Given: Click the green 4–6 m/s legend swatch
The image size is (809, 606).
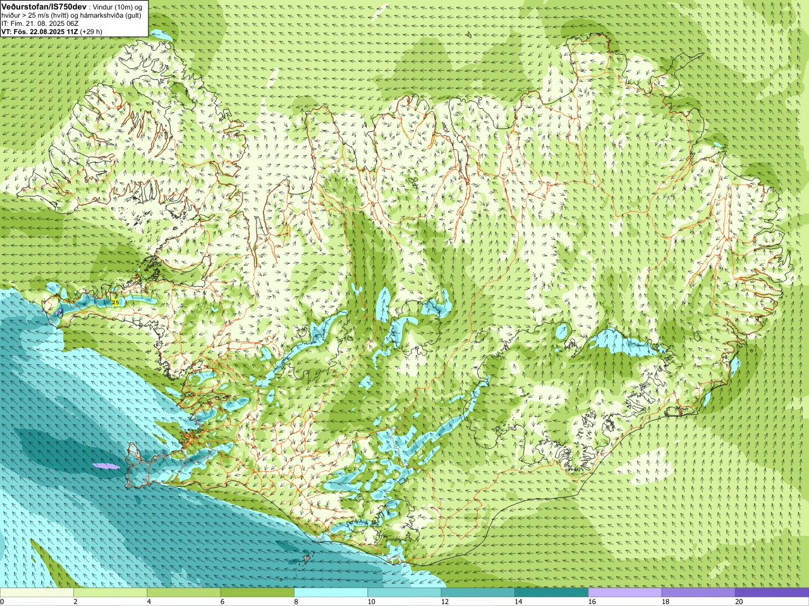Looking at the screenshot, I should [184, 593].
